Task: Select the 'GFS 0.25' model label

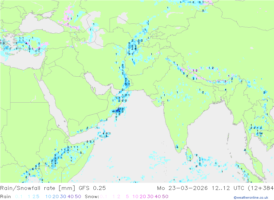Action: (x=92, y=188)
